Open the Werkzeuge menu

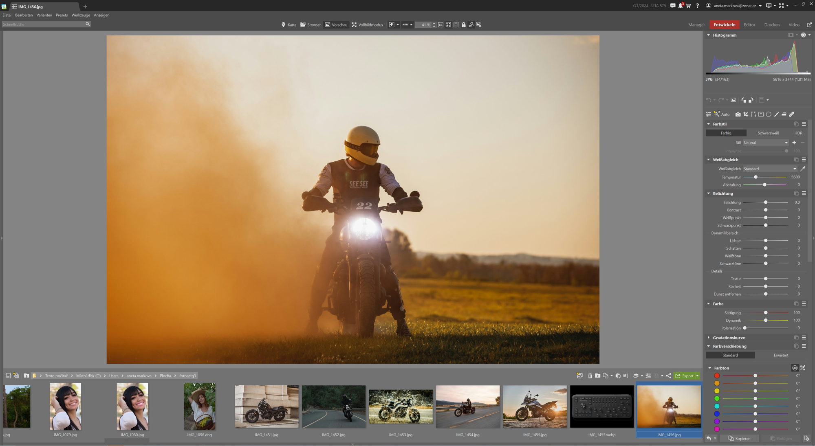[81, 15]
